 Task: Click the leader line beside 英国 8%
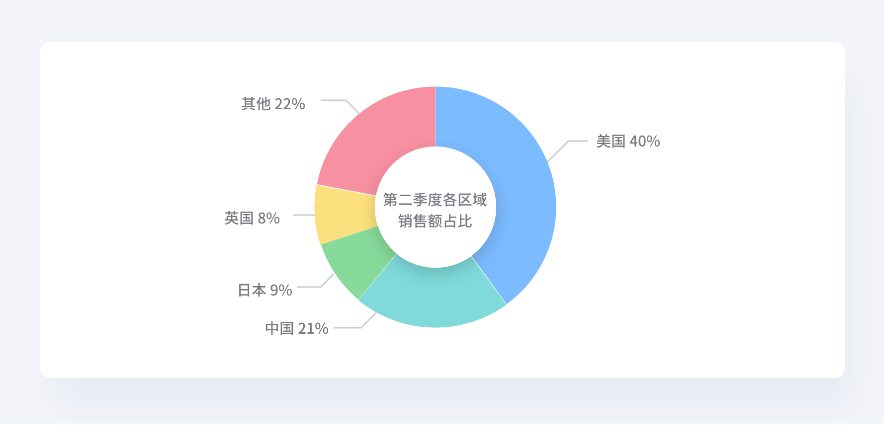304,215
